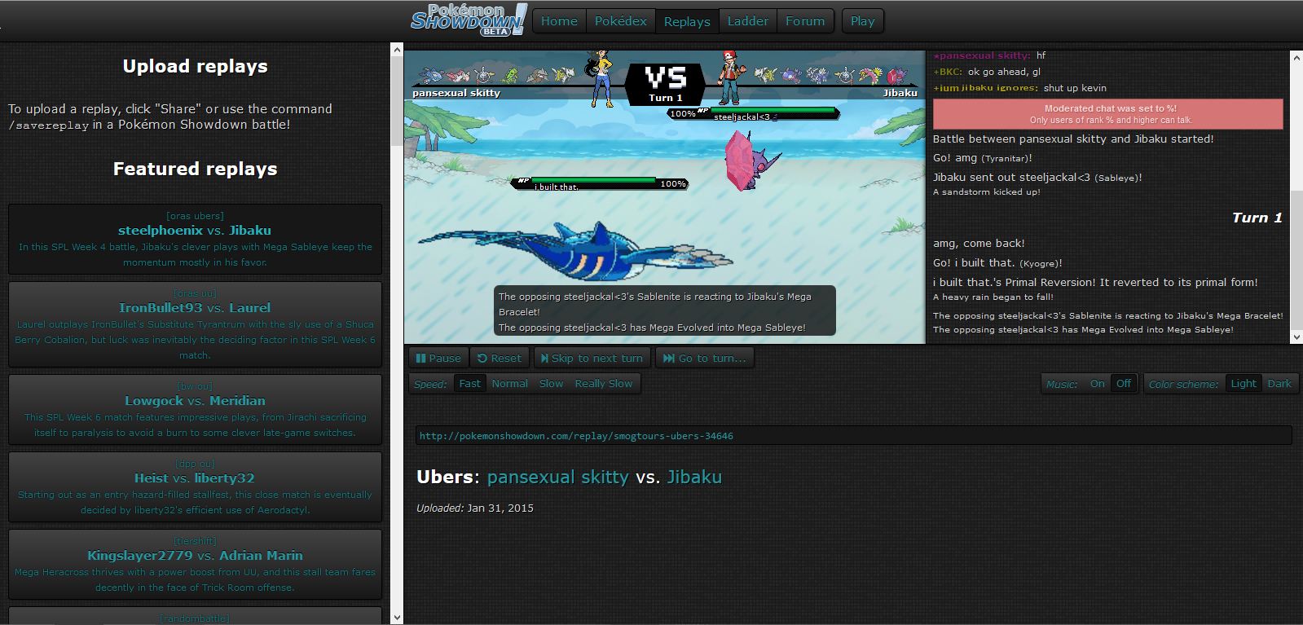The image size is (1303, 625).
Task: Set replay speed to Slow
Action: pyautogui.click(x=551, y=384)
